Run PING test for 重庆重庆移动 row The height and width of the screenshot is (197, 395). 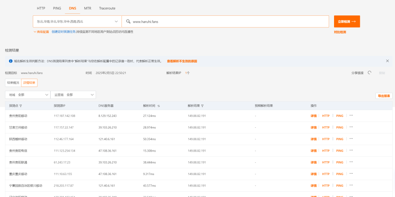tap(339, 174)
